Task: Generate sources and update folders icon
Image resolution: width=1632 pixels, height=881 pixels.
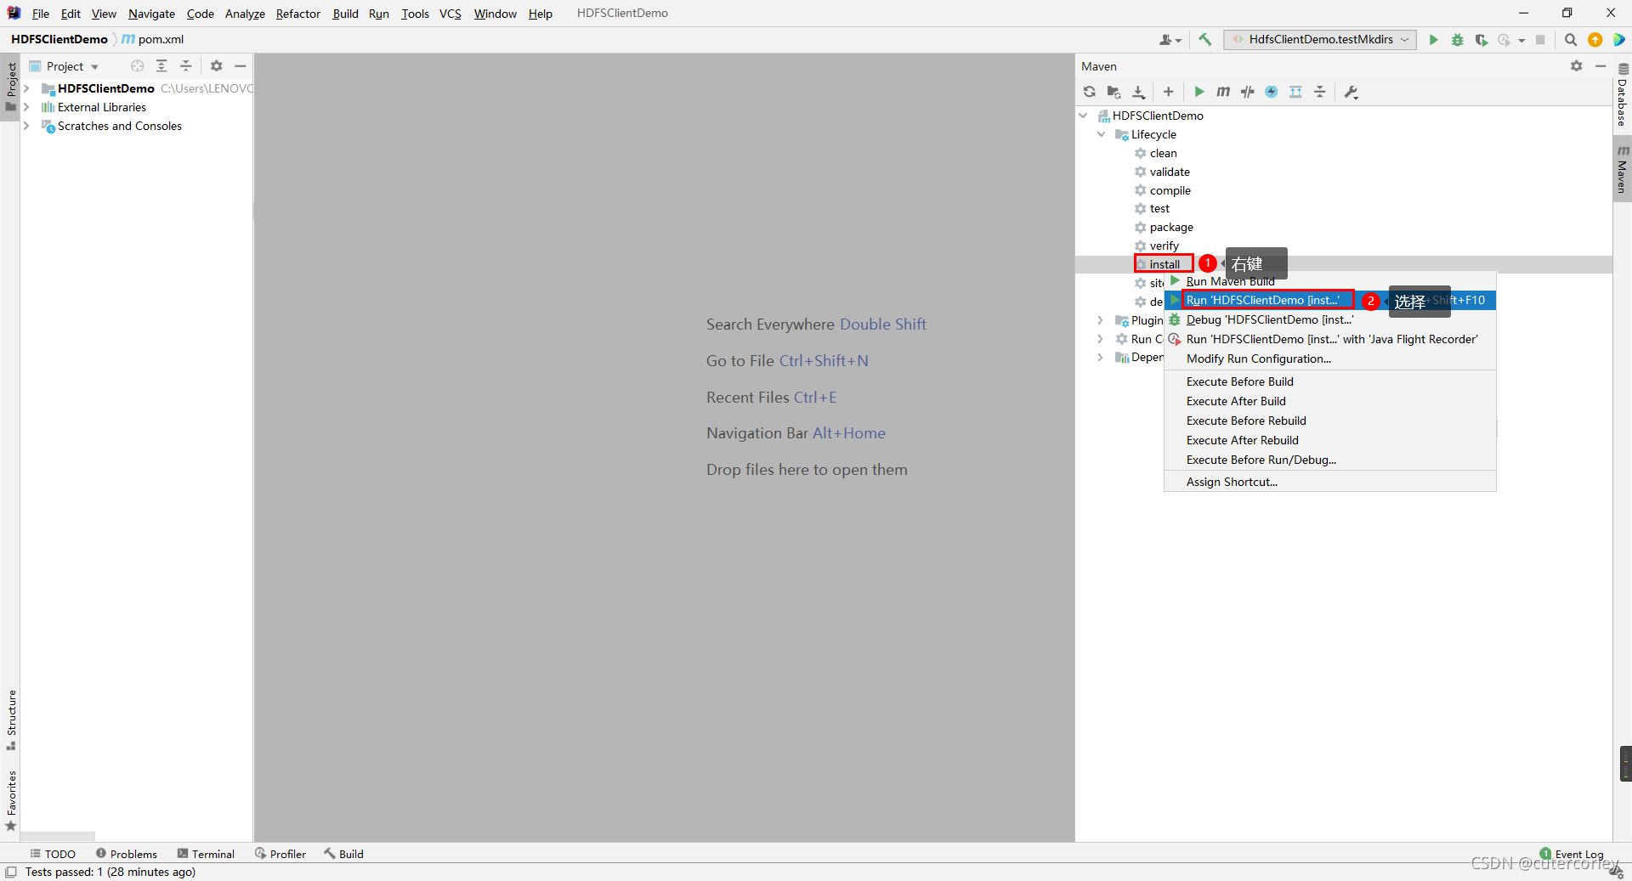Action: (x=1113, y=92)
